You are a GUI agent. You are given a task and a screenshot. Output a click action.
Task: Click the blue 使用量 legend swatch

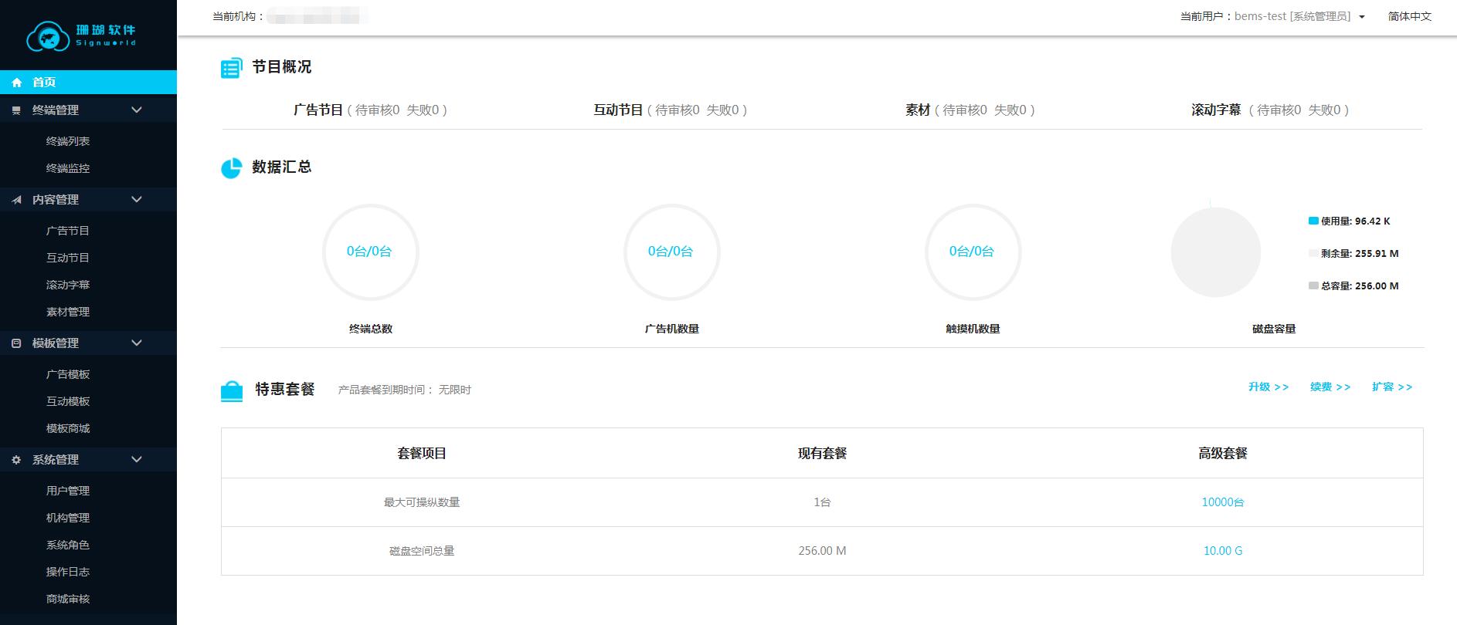coord(1313,221)
